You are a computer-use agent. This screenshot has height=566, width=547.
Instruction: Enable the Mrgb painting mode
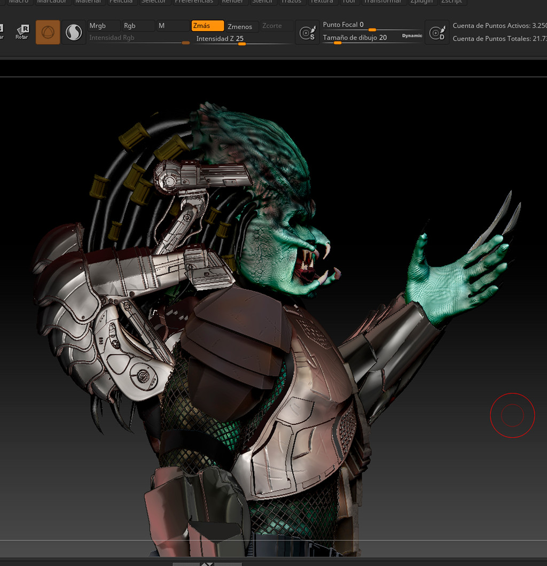pyautogui.click(x=104, y=26)
